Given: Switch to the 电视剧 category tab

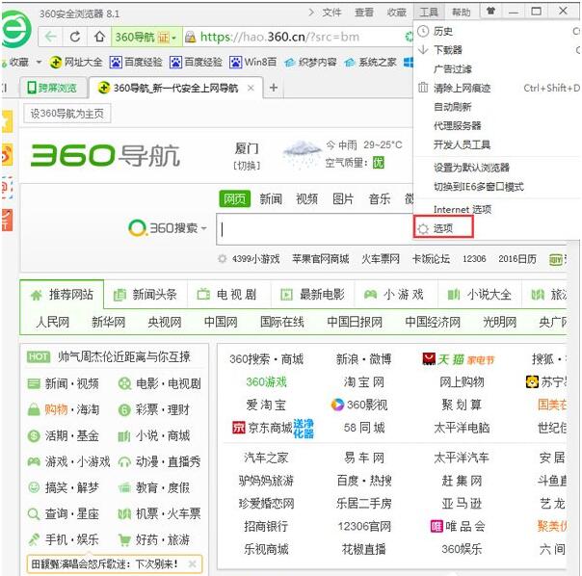Looking at the screenshot, I should click(228, 295).
